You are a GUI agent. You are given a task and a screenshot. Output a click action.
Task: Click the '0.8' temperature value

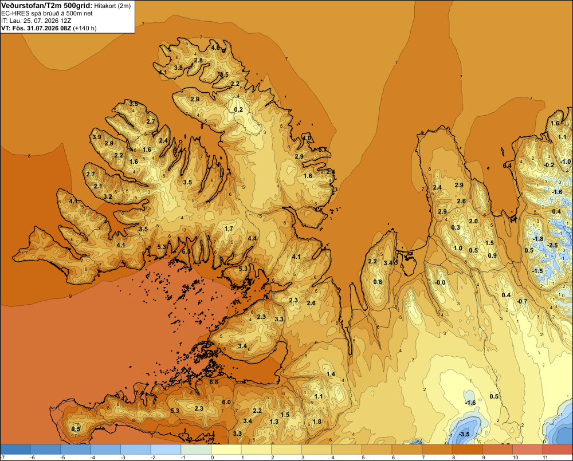tap(378, 282)
